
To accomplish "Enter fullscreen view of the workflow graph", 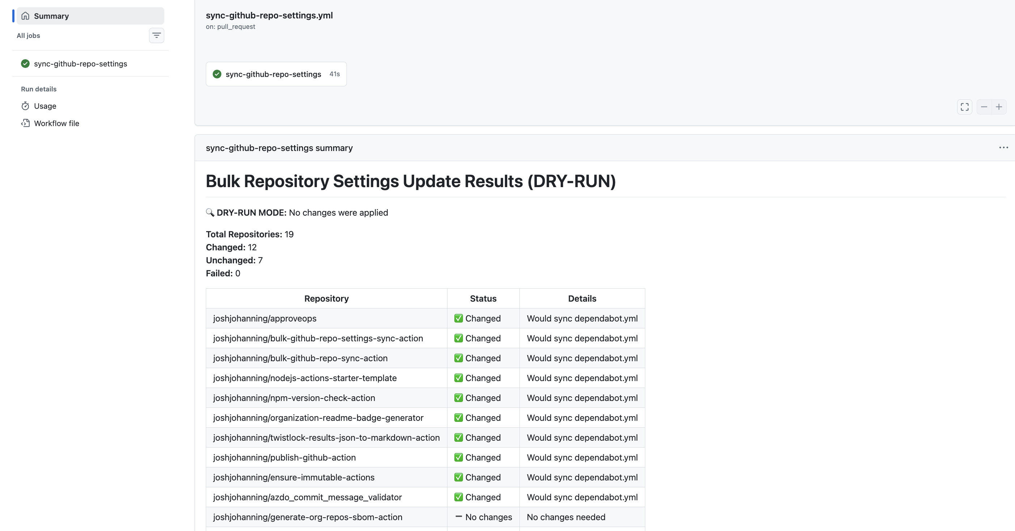I will pos(965,107).
